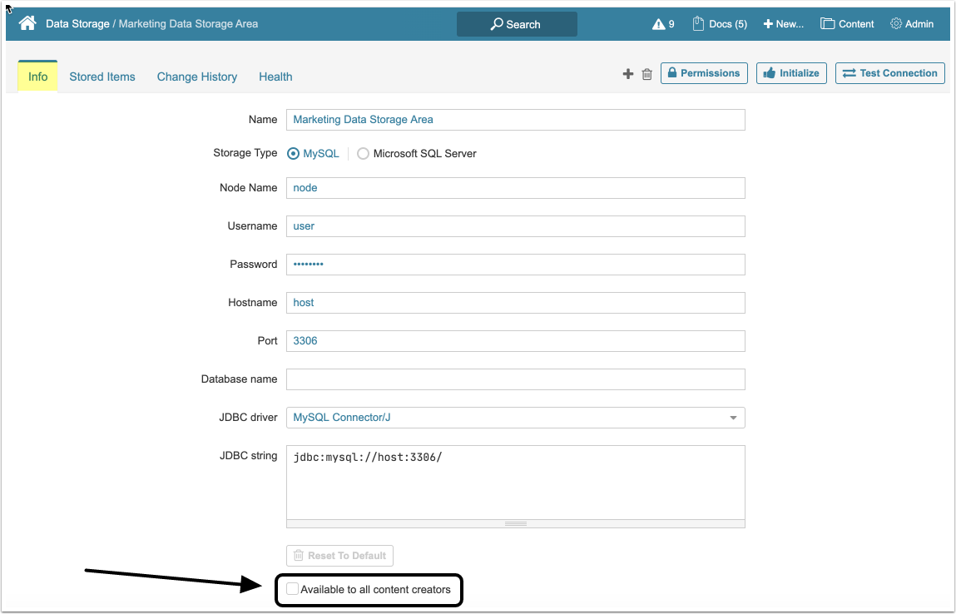
Task: Select MySQL storage type
Action: click(293, 154)
